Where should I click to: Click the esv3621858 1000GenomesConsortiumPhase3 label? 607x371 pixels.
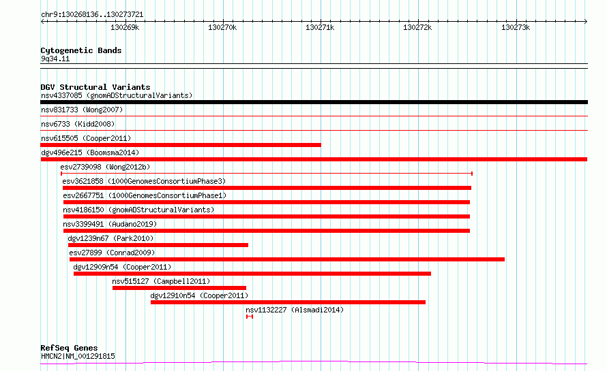pos(144,181)
